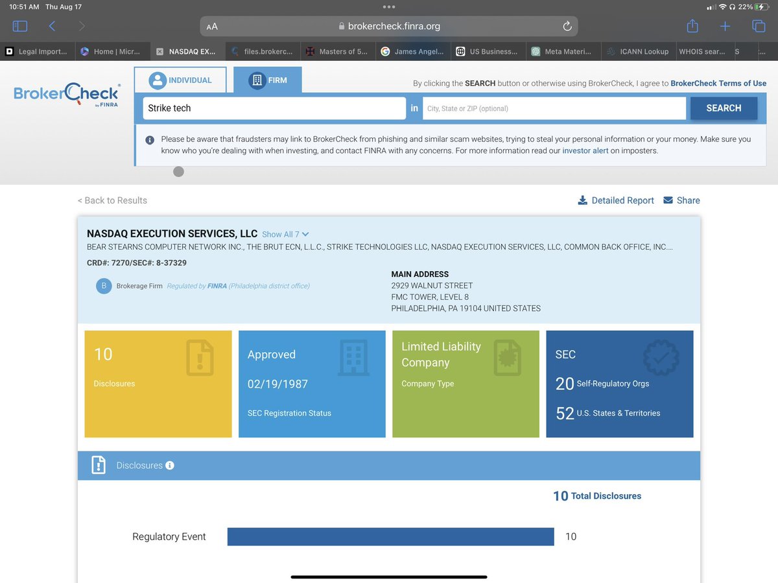Open the files.brokerc... browser tab
This screenshot has width=778, height=583.
pyautogui.click(x=262, y=51)
